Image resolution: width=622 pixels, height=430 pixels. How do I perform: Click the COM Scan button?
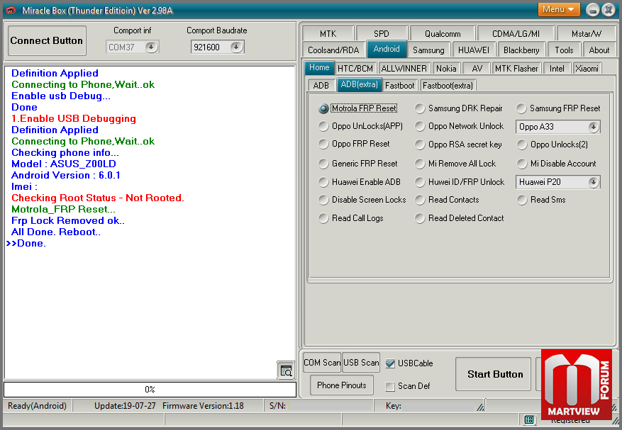322,363
